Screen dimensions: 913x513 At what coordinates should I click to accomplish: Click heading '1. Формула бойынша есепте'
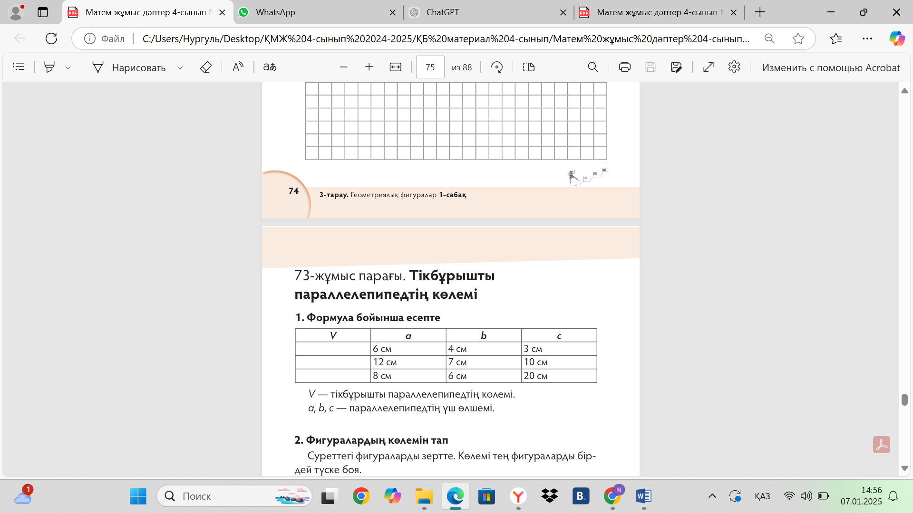click(x=368, y=317)
